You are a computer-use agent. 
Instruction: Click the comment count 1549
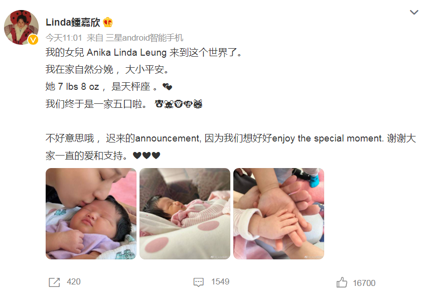pos(220,281)
